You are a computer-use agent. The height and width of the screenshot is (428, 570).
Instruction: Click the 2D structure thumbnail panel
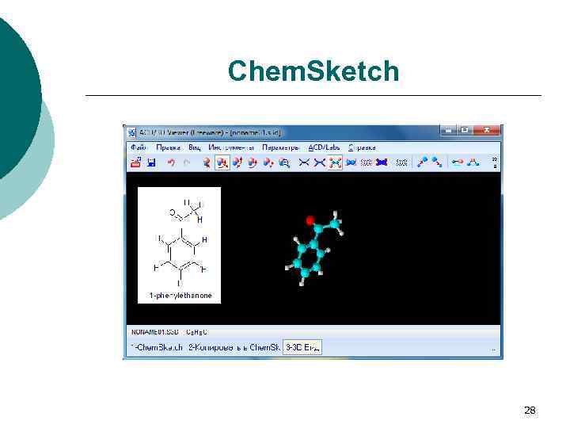[x=179, y=245]
